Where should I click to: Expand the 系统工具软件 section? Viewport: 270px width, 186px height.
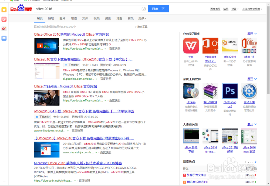[x=252, y=79]
